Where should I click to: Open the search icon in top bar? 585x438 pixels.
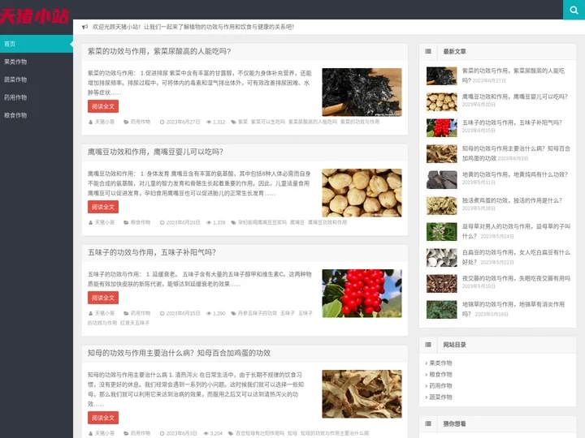[574, 10]
